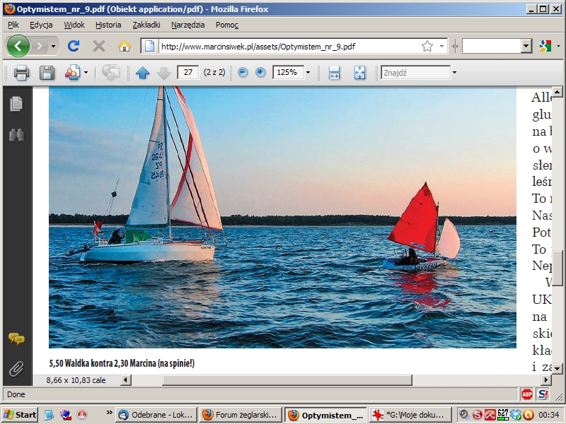The image size is (566, 424).
Task: Click the fit full page icon
Action: point(360,72)
